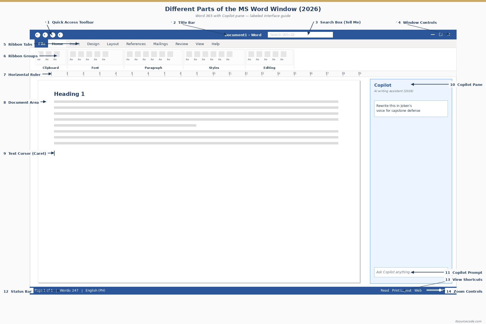Click the last icon in the Editing group
This screenshot has width=486, height=324.
(283, 54)
